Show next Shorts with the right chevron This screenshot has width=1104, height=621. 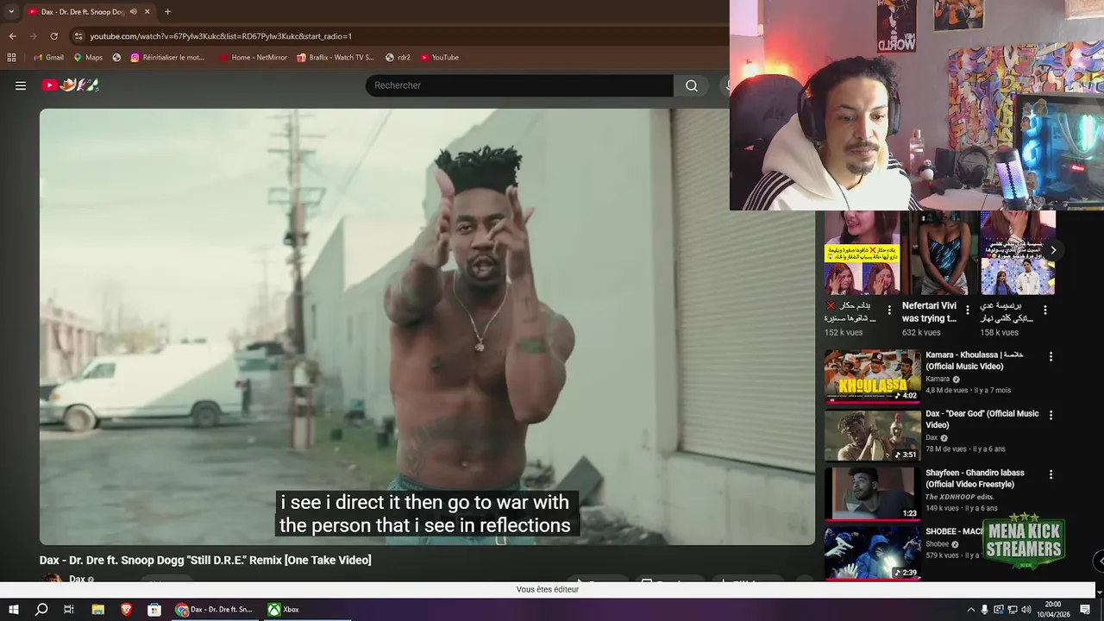(x=1053, y=250)
